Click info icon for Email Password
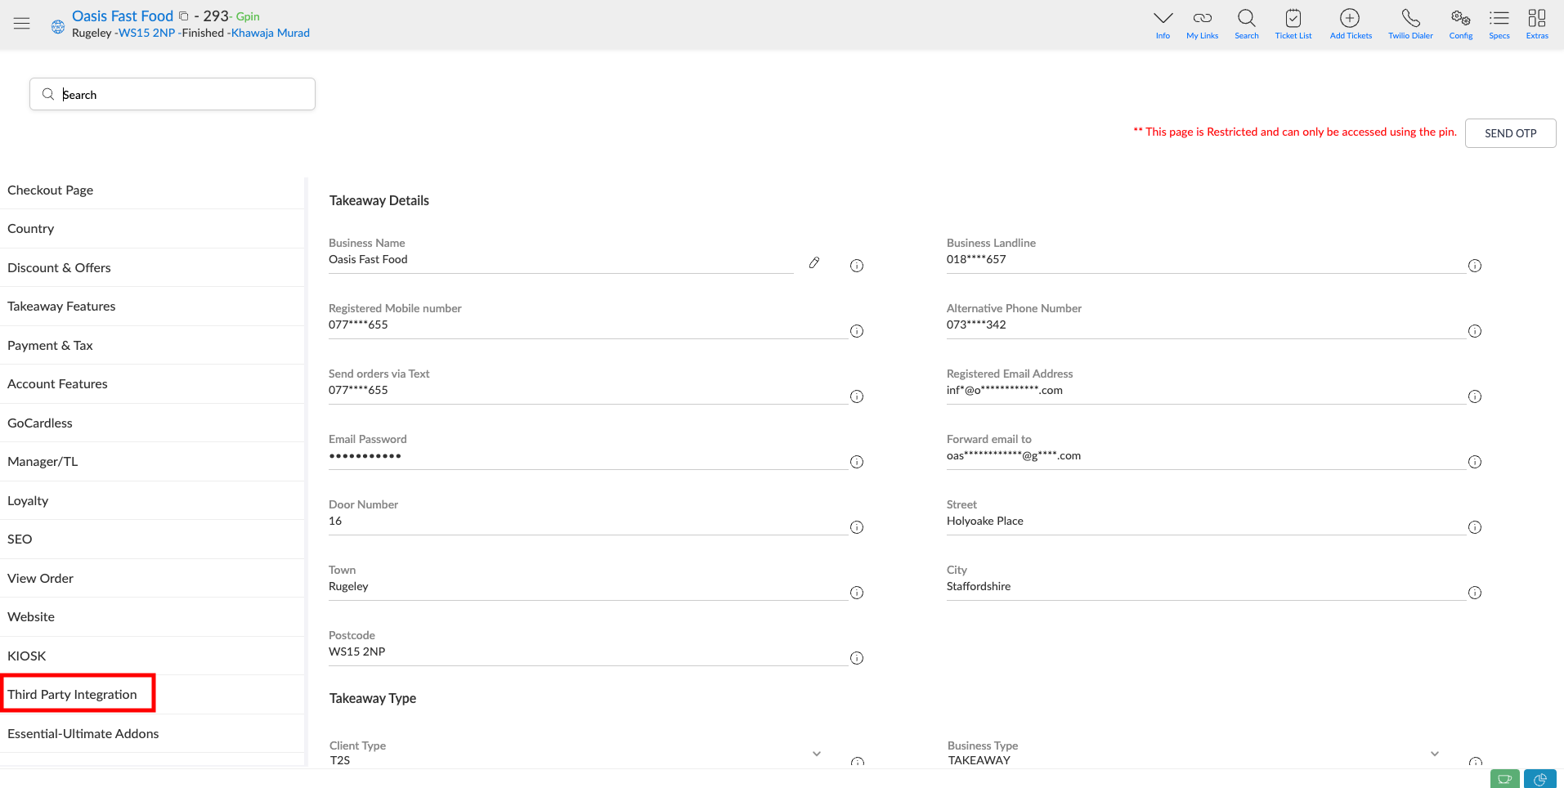Viewport: 1564px width, 788px height. [857, 462]
